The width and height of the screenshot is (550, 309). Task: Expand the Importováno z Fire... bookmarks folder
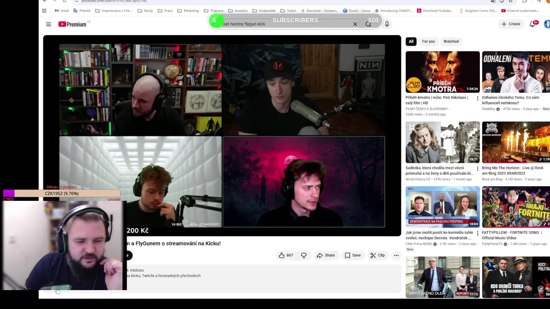(x=113, y=11)
